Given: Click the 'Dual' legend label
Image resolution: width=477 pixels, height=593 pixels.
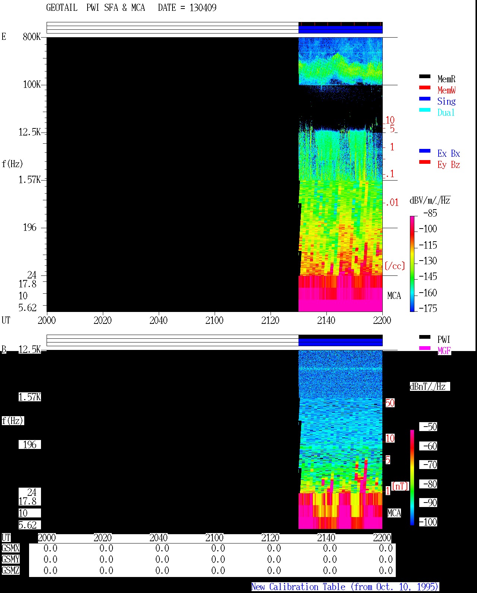Looking at the screenshot, I should 446,112.
